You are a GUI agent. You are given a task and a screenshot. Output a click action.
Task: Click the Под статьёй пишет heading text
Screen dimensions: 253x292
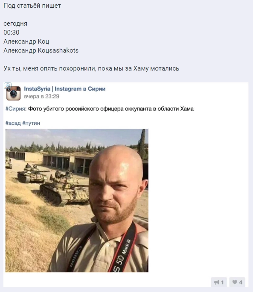click(32, 6)
